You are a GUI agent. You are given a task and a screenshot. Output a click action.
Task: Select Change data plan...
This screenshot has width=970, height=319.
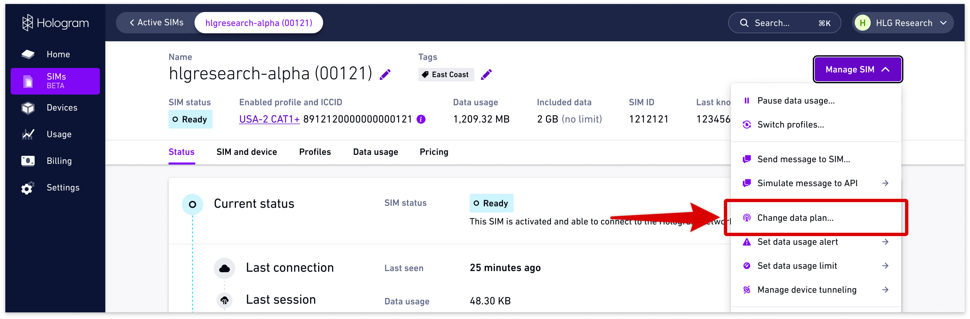[816, 218]
